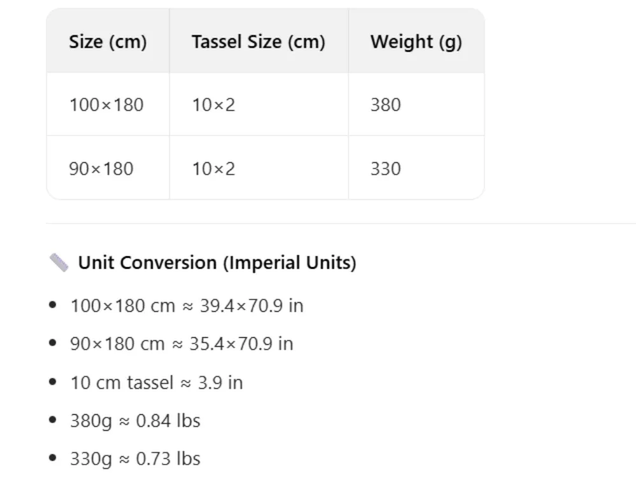Click the bullet before 100×180 cm line
The image size is (636, 495).
52,305
